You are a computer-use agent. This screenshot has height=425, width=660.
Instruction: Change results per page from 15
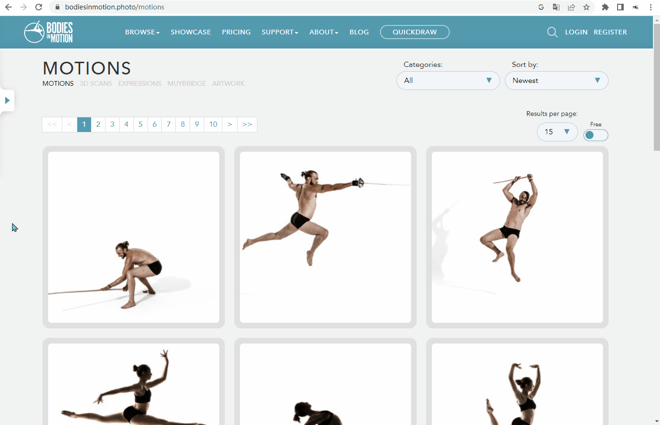(x=557, y=132)
